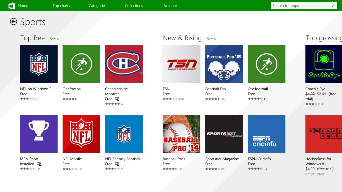Go back using the circled arrow

14,22
